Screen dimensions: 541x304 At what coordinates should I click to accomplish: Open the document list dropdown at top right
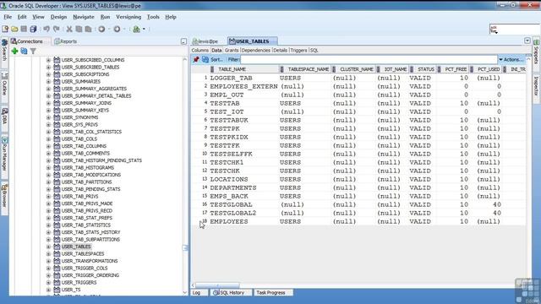pos(527,41)
